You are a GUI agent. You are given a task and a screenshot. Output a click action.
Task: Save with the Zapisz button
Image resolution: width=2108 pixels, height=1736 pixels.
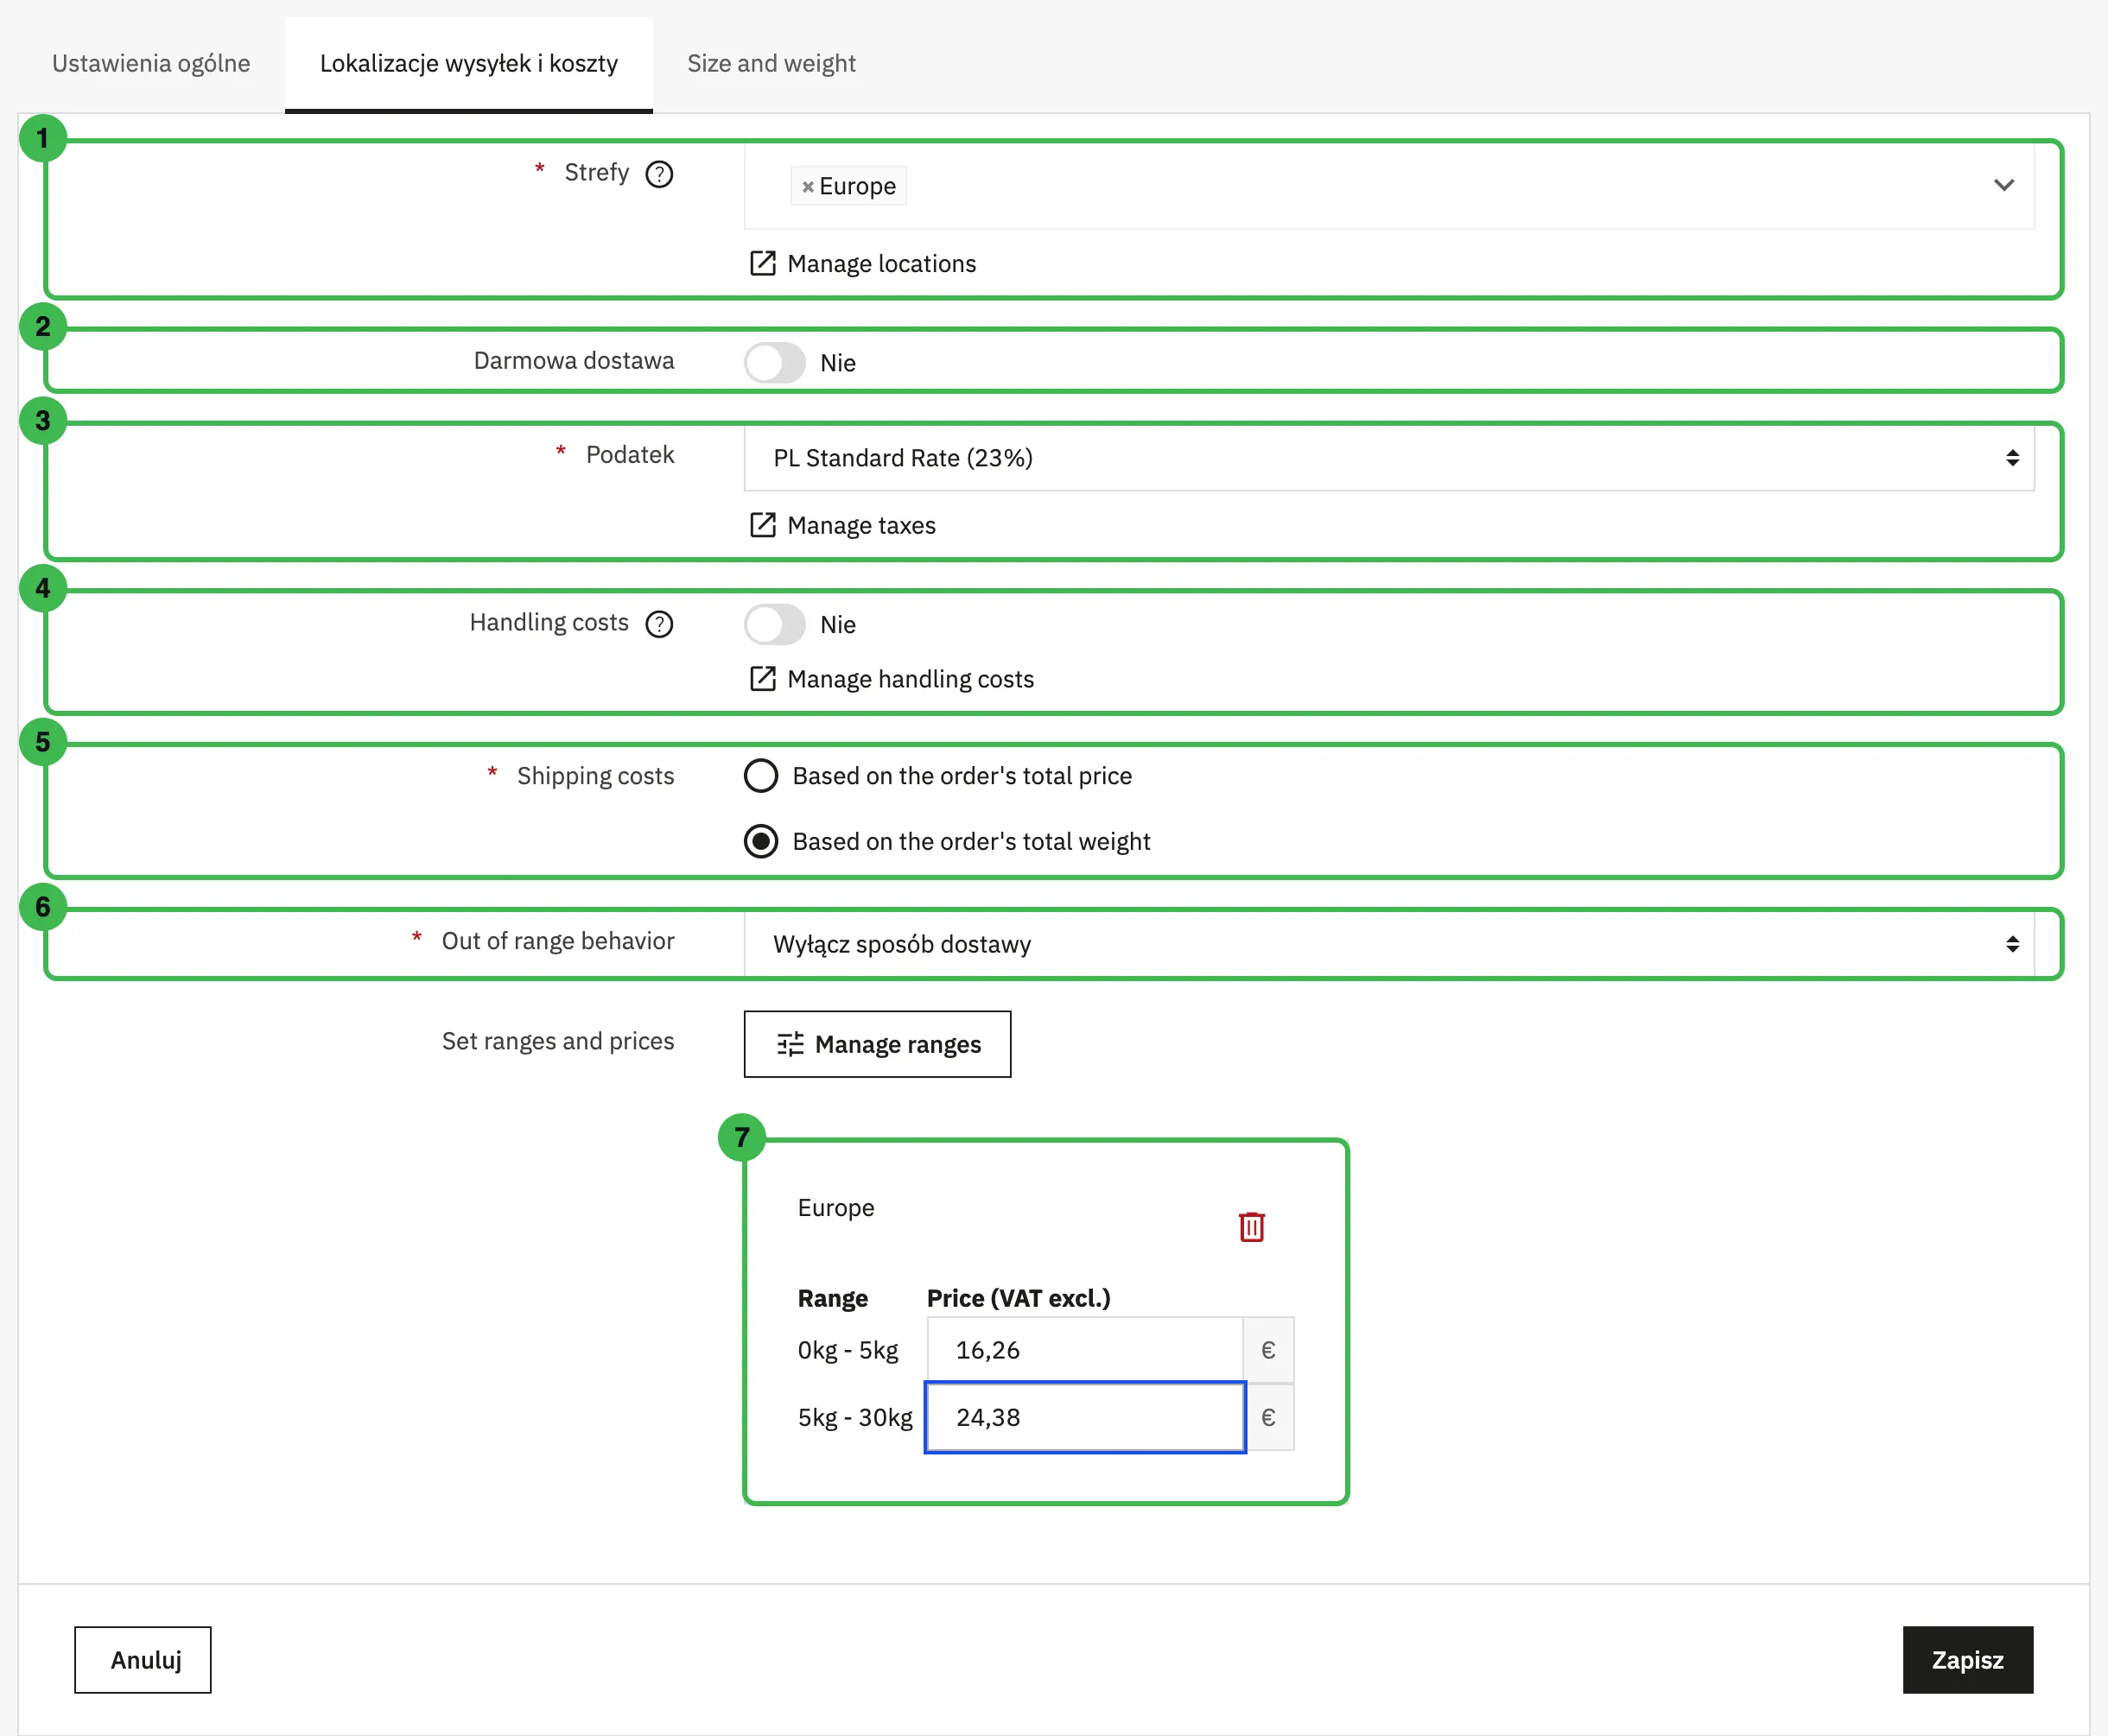click(1967, 1660)
